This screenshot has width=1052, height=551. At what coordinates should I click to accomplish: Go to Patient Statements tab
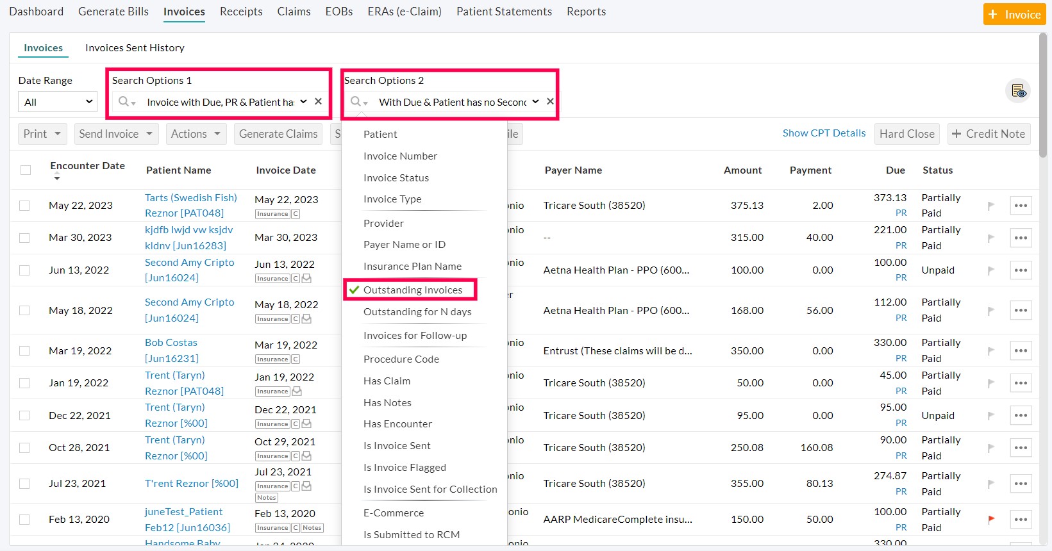[504, 12]
